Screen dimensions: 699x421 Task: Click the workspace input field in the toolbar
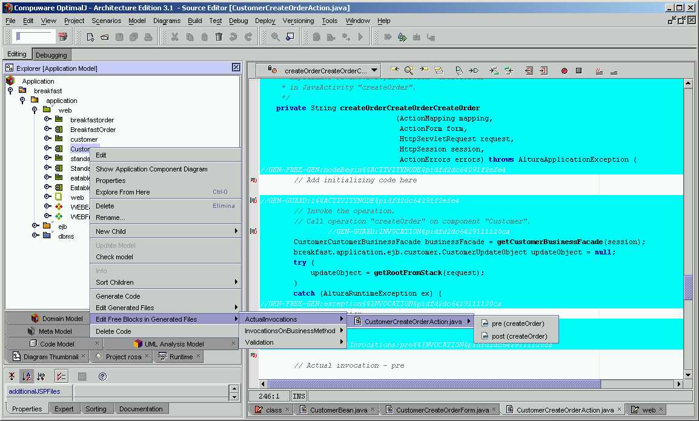pyautogui.click(x=33, y=36)
